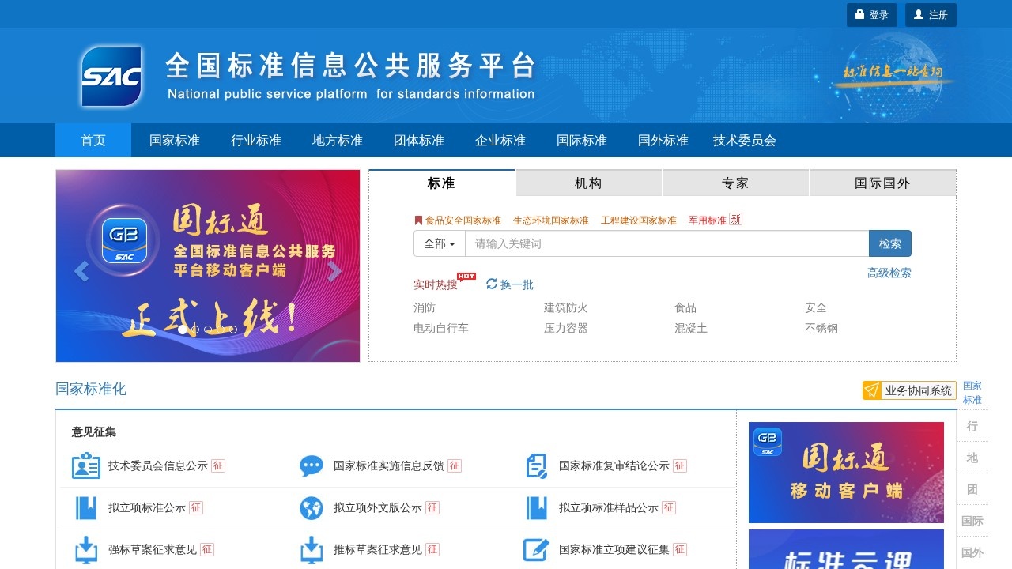The height and width of the screenshot is (569, 1012).
Task: Click the lock icon beside 登录
Action: (x=860, y=15)
